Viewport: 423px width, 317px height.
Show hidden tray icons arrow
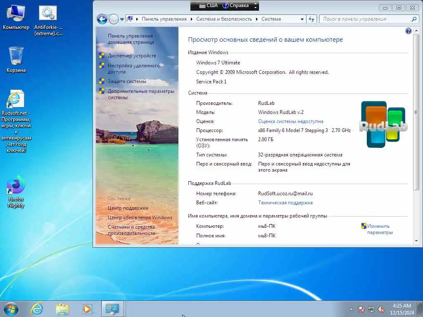coord(351,310)
